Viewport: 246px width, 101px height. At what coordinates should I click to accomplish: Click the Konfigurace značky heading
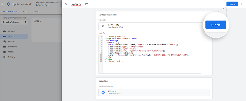[108, 15]
